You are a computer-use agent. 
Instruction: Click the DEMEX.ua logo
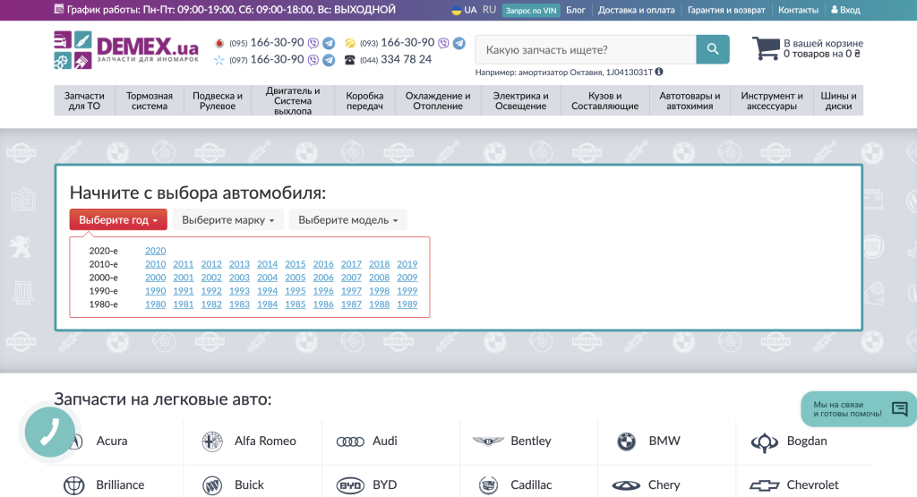click(x=126, y=50)
